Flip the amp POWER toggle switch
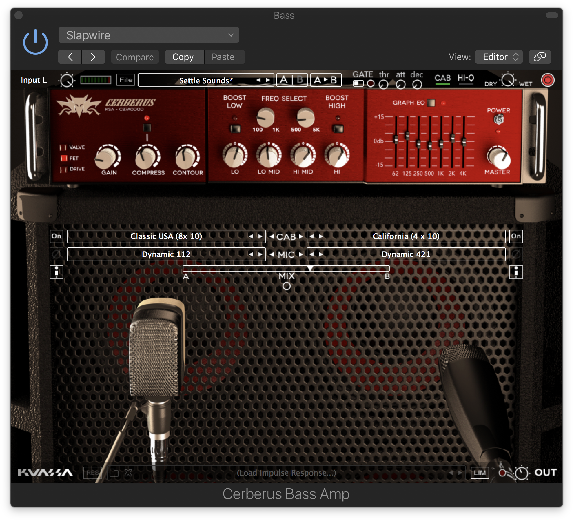This screenshot has width=573, height=520. (x=499, y=120)
